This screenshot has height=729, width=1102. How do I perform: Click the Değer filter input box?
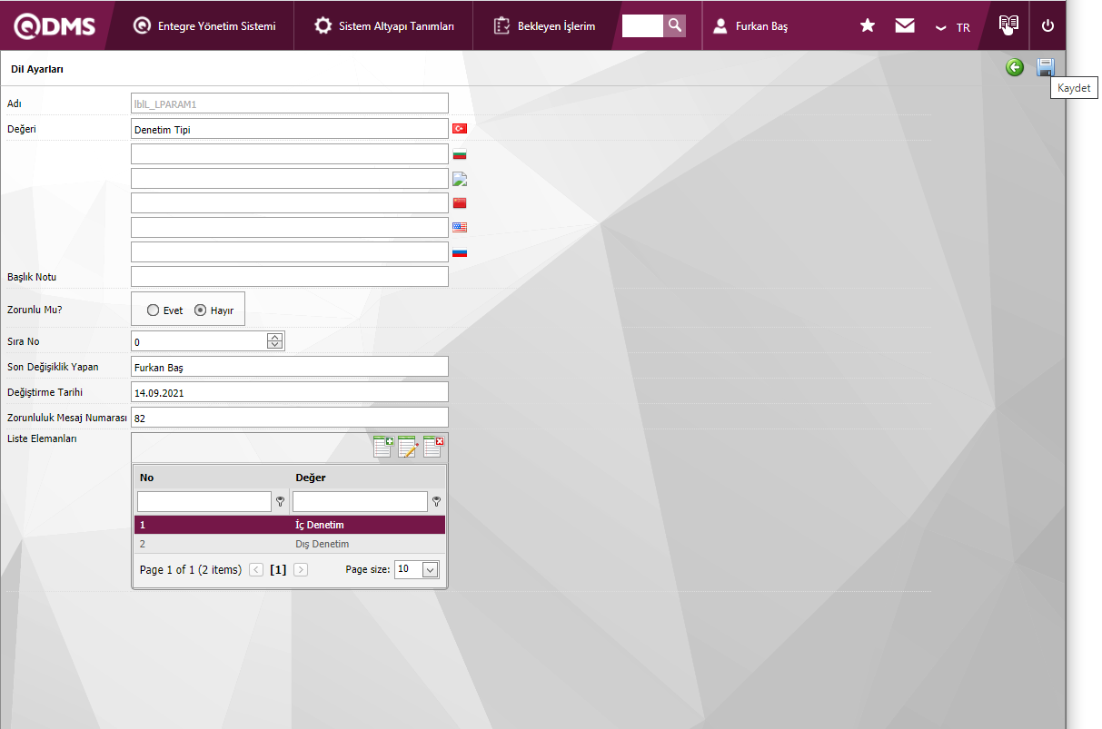click(360, 501)
